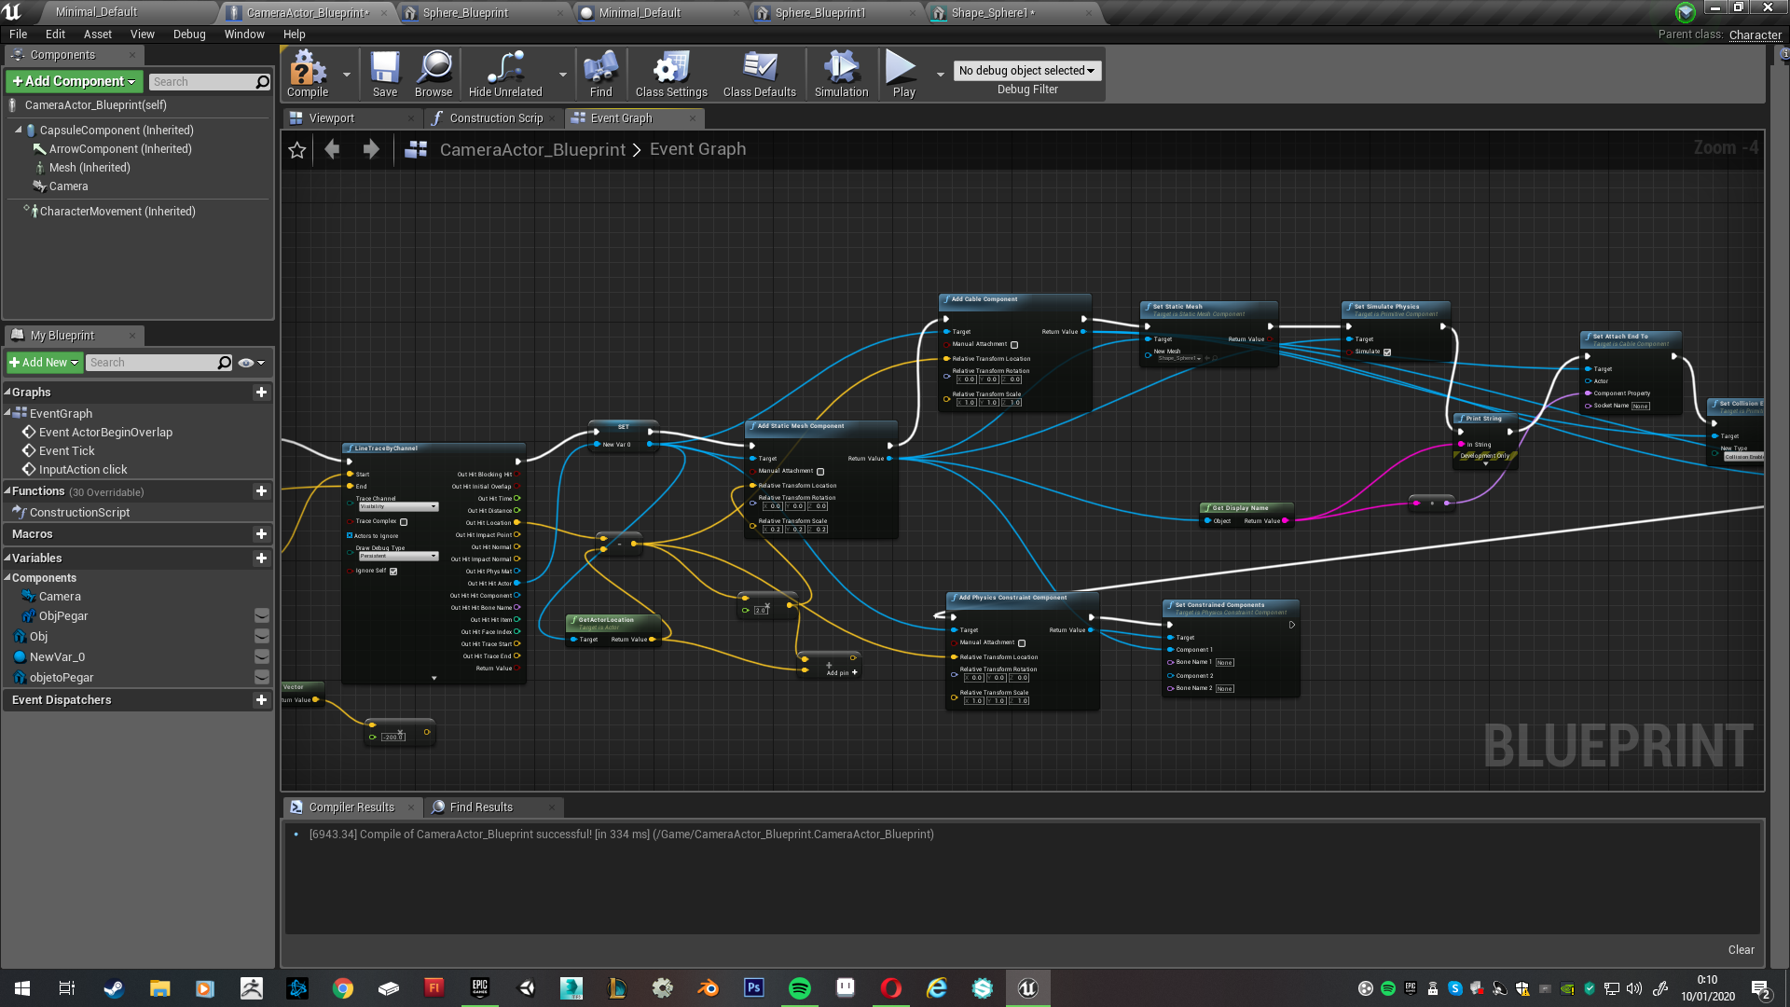
Task: Open the debug object selection dropdown
Action: click(1026, 71)
